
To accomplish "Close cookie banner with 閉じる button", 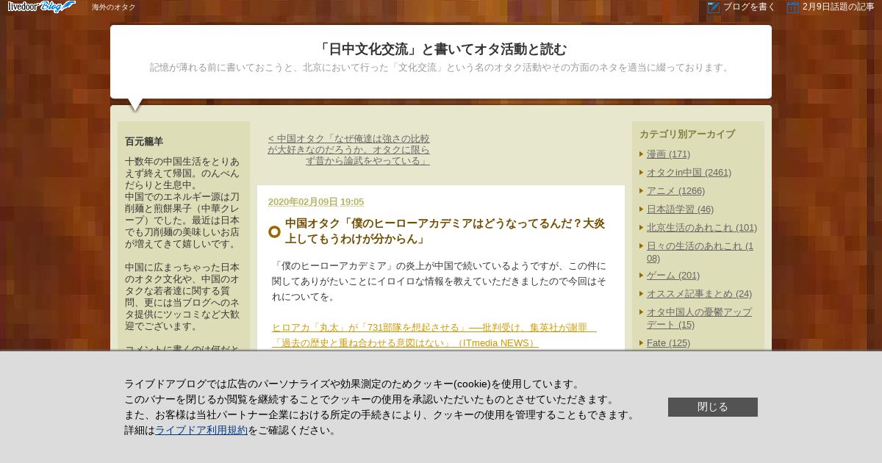I will click(713, 407).
